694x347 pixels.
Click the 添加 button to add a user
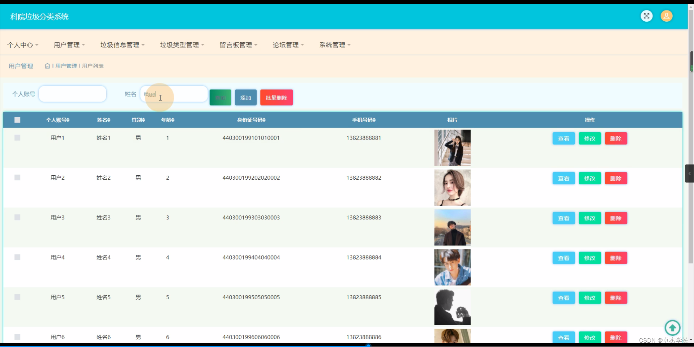tap(245, 97)
